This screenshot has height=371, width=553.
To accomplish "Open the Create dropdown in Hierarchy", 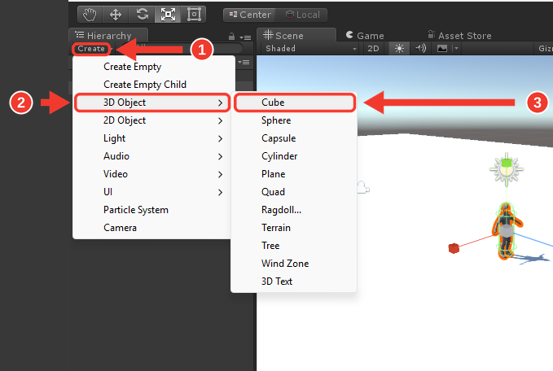I will [91, 49].
